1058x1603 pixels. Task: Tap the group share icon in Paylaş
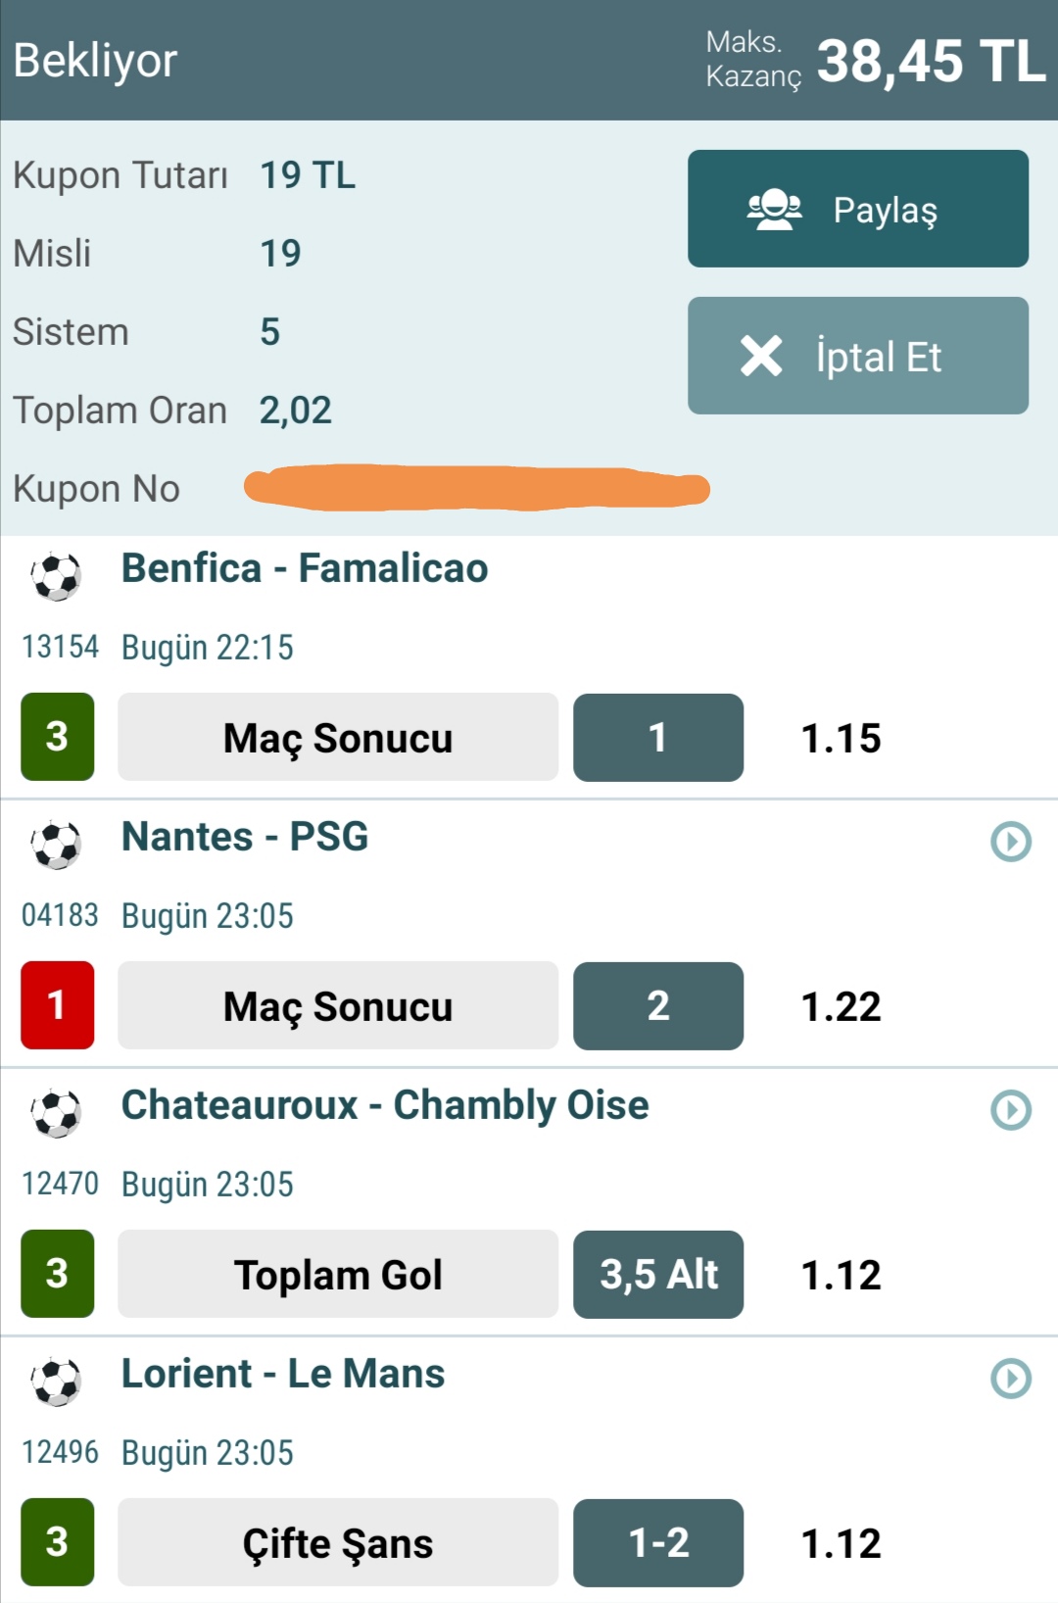(x=774, y=209)
